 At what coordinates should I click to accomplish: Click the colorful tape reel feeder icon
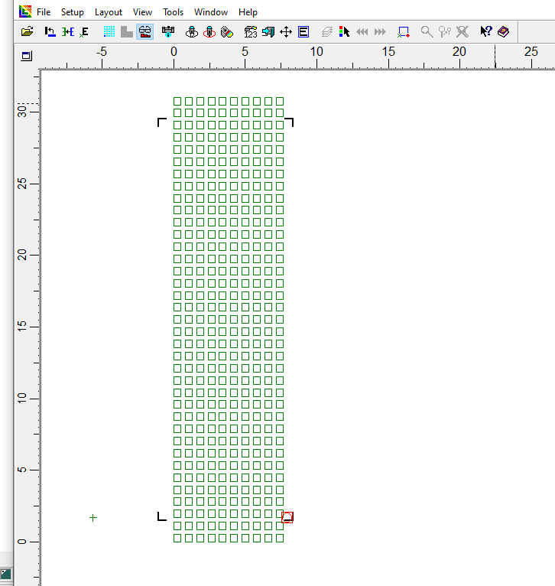227,32
